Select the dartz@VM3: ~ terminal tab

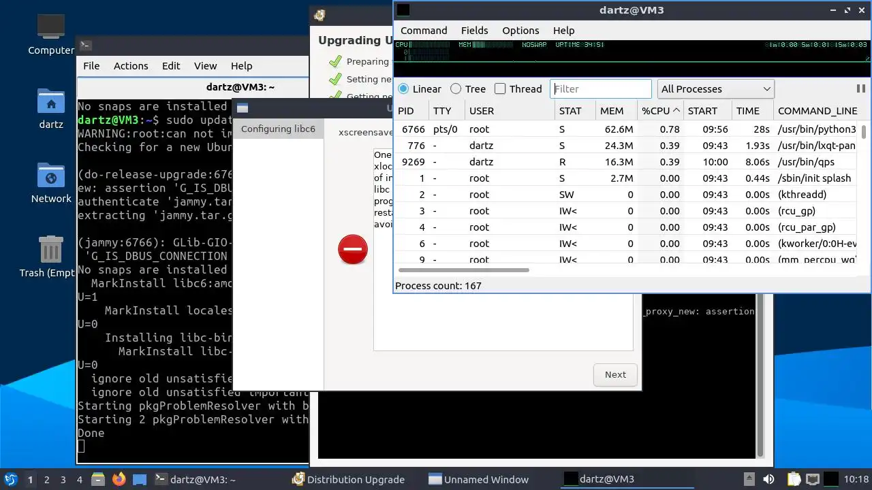tap(240, 87)
